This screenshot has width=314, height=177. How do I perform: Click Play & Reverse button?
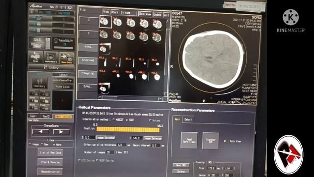coord(50,162)
